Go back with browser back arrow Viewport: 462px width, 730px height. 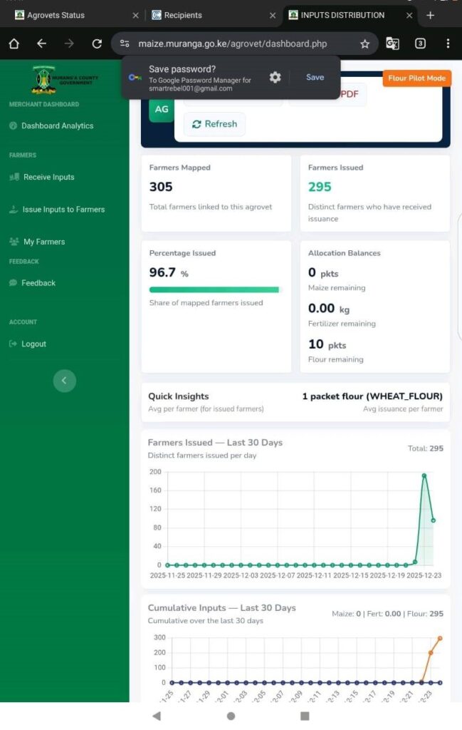coord(41,43)
